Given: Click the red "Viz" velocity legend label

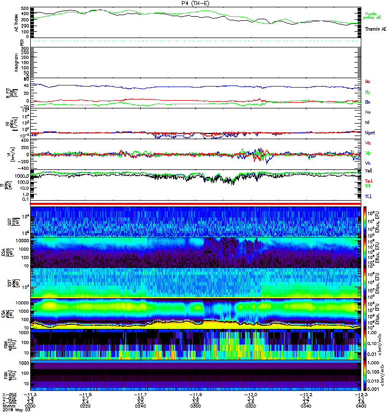Looking at the screenshot, I should [368, 143].
